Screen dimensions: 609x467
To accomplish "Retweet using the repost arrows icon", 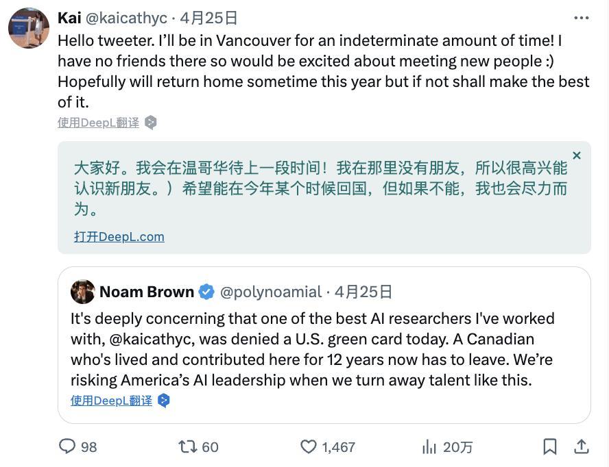I will (188, 446).
